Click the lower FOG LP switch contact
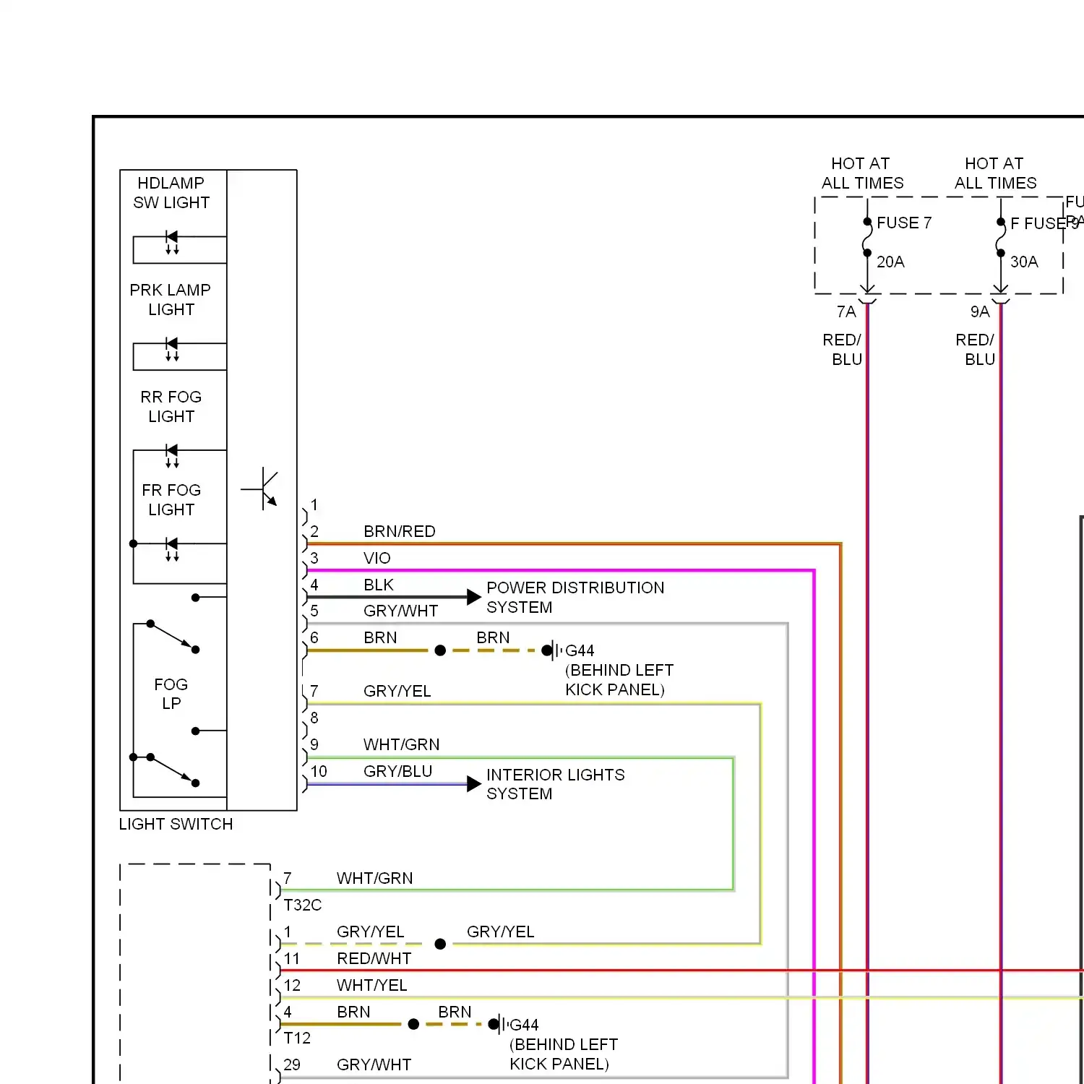The height and width of the screenshot is (1084, 1084). (x=173, y=770)
